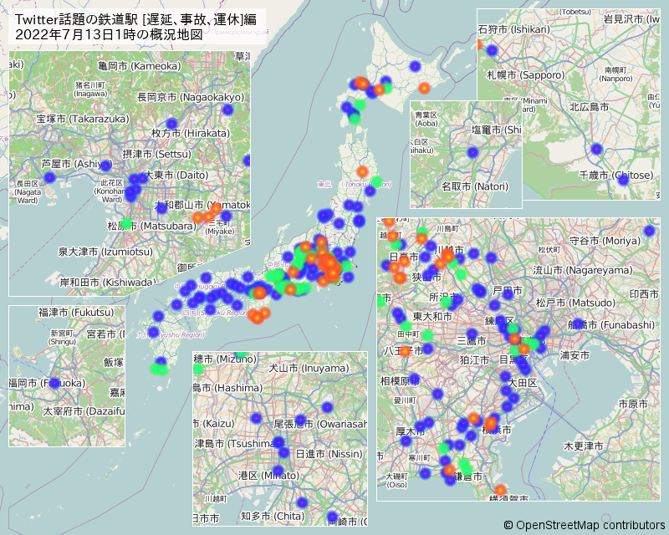
Task: Select the blue marker right of Ishikari label
Action: [x=492, y=50]
